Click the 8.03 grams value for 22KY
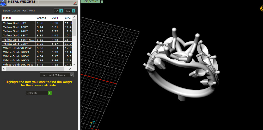Viewport: 263px width, 130px height. click(x=40, y=44)
